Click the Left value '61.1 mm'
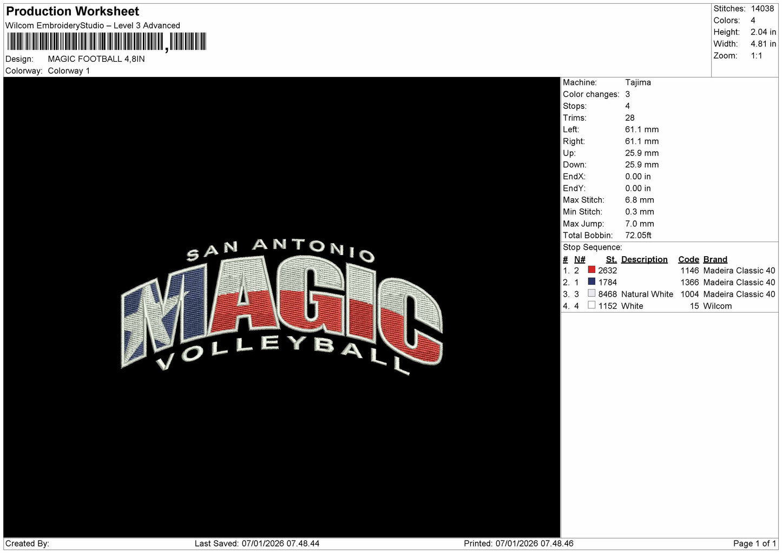Image resolution: width=782 pixels, height=553 pixels. (x=642, y=129)
